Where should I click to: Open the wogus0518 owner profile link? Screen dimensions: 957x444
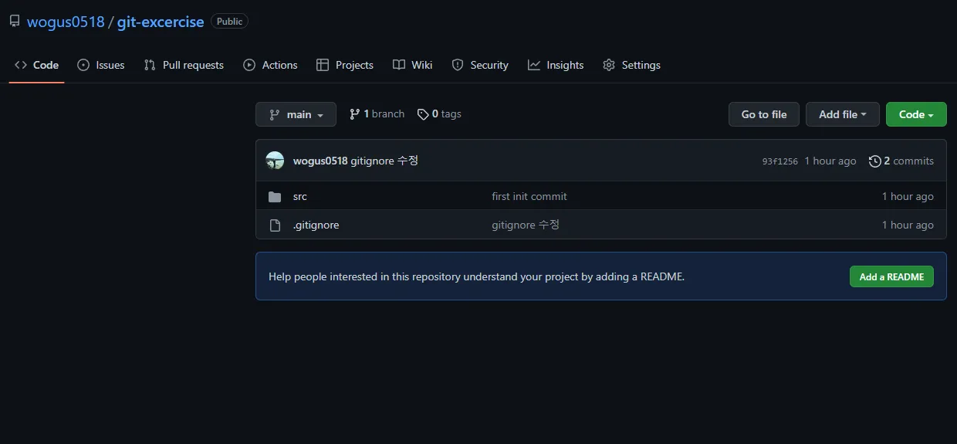(x=66, y=22)
